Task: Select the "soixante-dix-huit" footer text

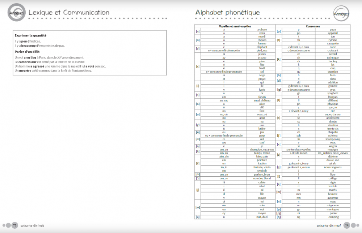Action: click(x=32, y=226)
